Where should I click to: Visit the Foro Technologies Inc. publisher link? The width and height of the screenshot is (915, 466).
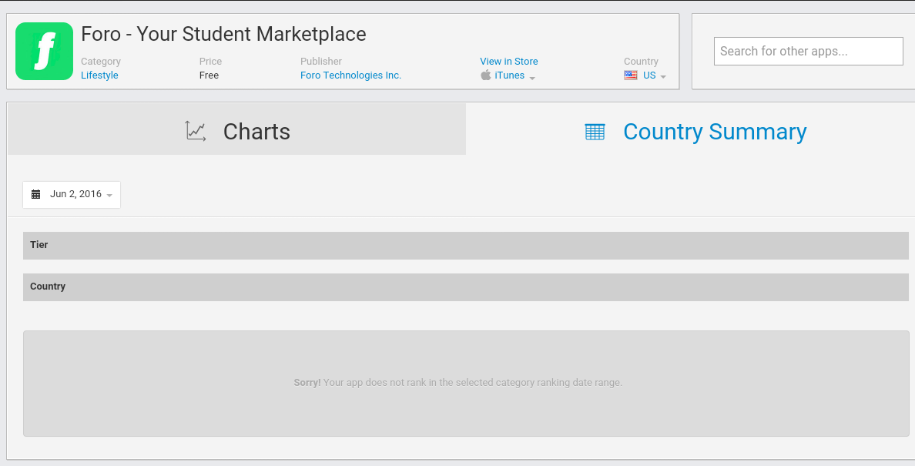[350, 75]
